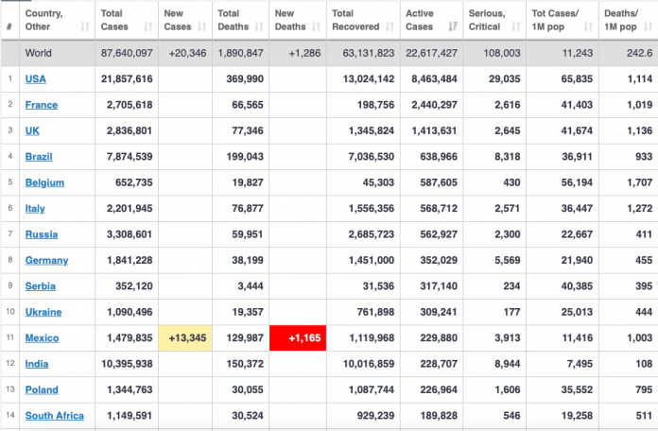Screen dimensions: 658x431
Task: Sort by New Cases arrows icon
Action: pyautogui.click(x=202, y=26)
